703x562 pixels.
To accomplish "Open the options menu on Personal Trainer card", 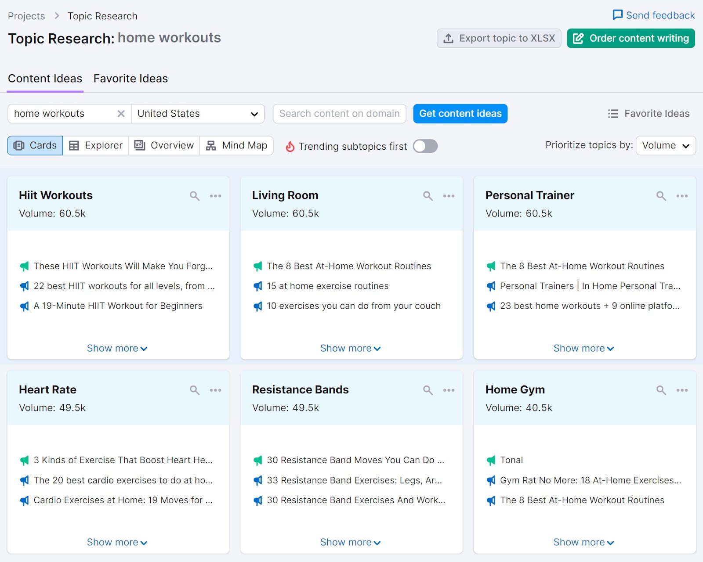I will 682,196.
